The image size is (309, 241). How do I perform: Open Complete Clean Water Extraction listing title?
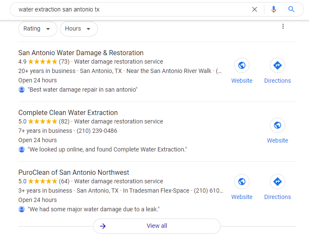point(68,112)
